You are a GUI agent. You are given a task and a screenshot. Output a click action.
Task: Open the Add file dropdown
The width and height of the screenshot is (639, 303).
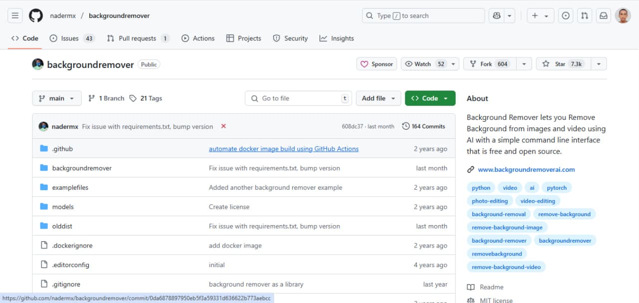378,98
